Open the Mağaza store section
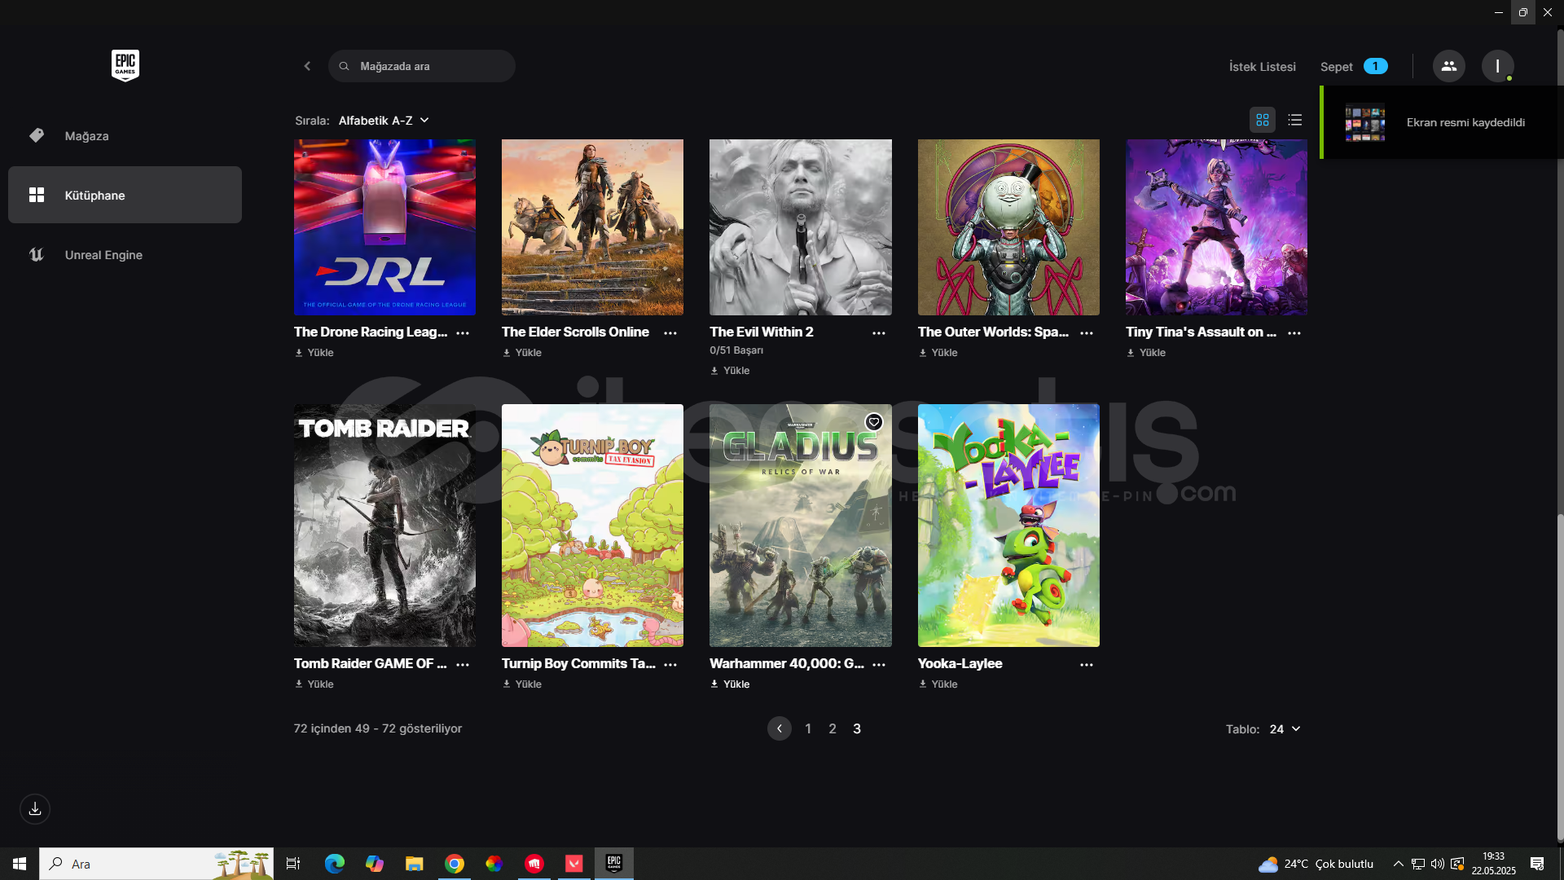The width and height of the screenshot is (1564, 880). (125, 136)
